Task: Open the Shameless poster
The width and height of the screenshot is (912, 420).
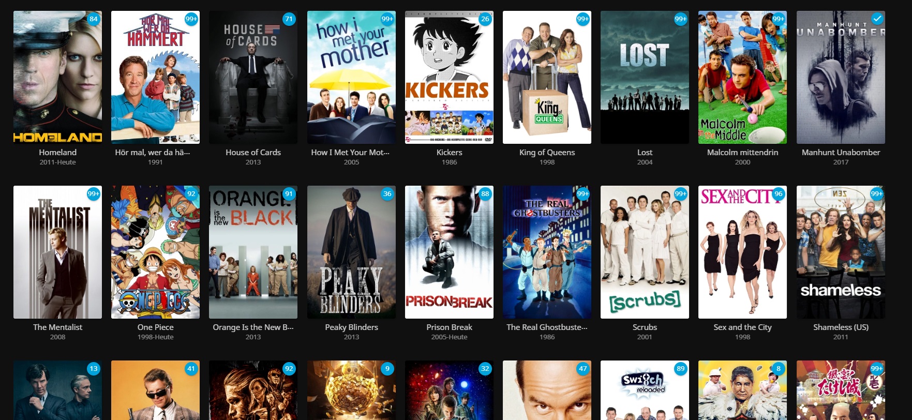Action: click(x=841, y=252)
